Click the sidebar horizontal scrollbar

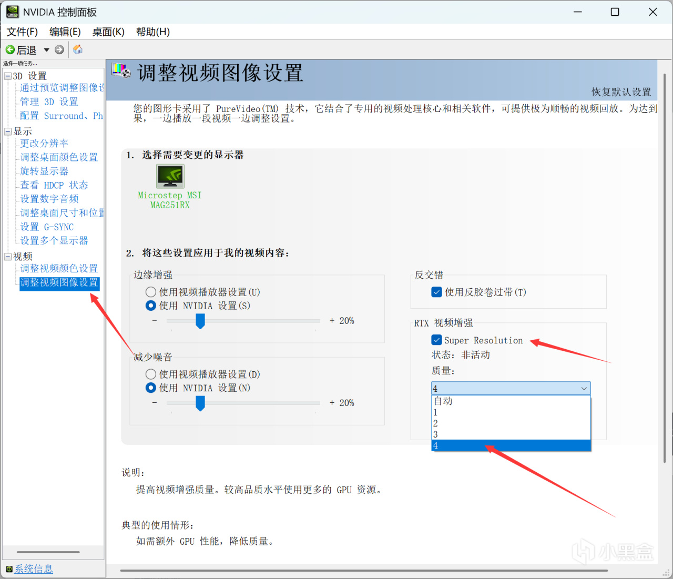48,552
